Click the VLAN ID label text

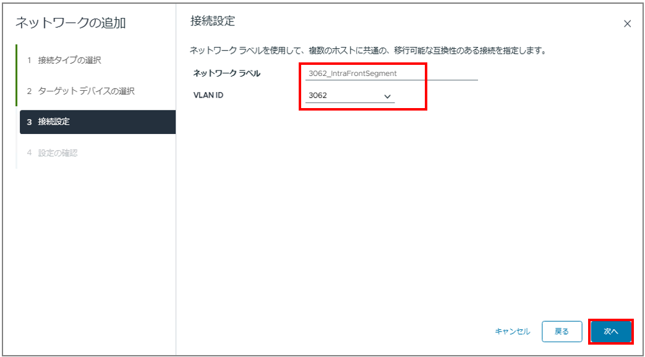tap(208, 95)
